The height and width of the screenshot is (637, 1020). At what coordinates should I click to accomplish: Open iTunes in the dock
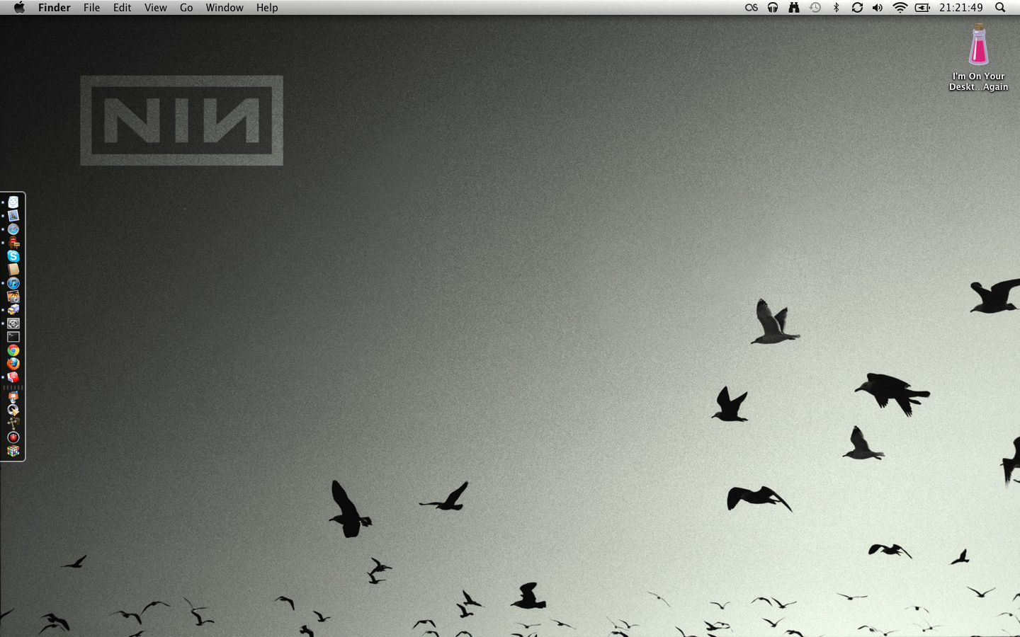[13, 283]
